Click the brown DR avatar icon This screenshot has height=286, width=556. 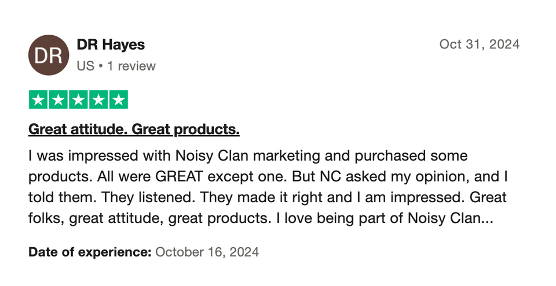(48, 55)
